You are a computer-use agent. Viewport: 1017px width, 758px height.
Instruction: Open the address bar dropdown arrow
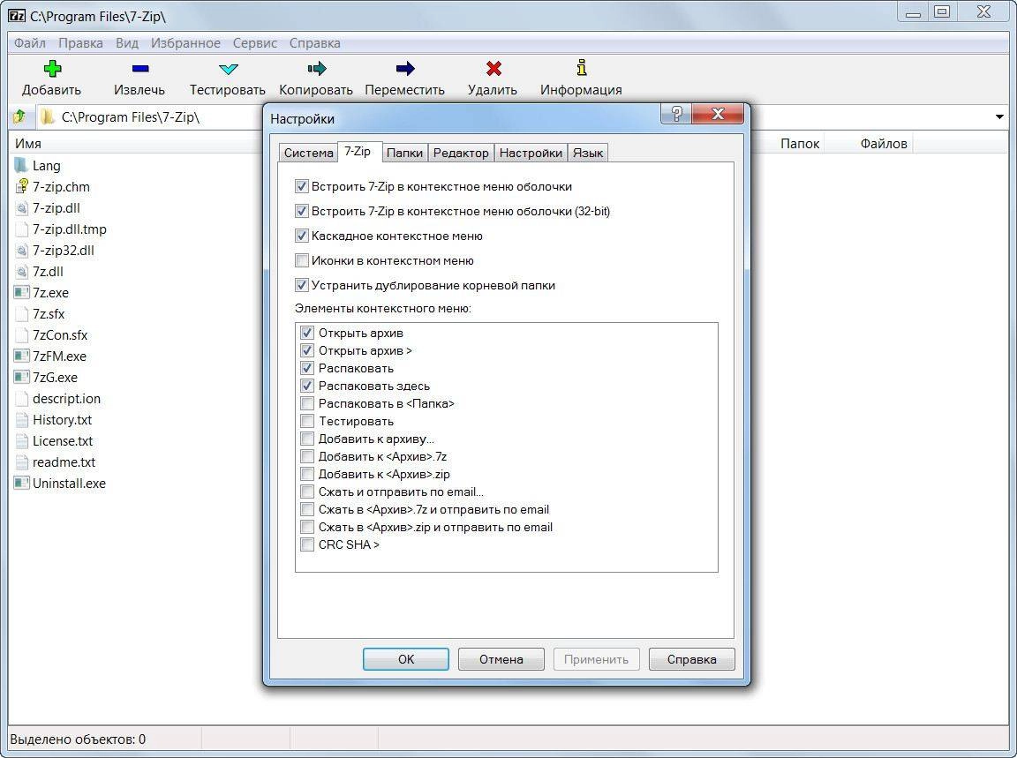tap(999, 117)
